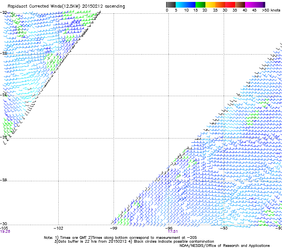
Task: Click the latitude label '-22'
Action: pos(3,53)
